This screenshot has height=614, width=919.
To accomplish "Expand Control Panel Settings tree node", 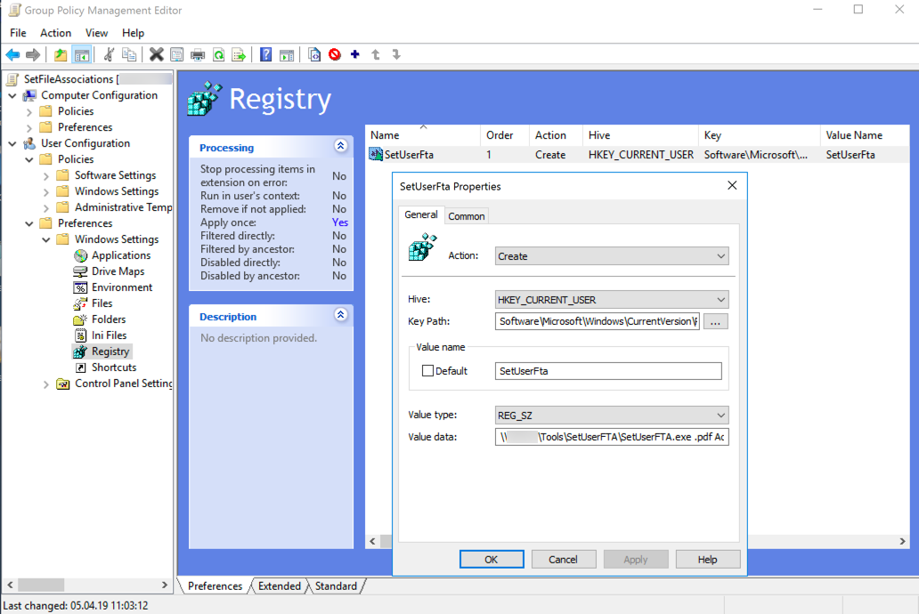I will click(x=45, y=384).
